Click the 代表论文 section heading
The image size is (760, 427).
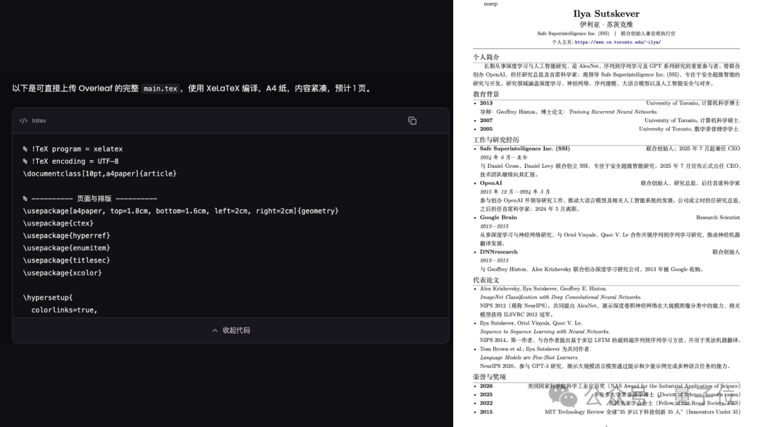coord(486,280)
